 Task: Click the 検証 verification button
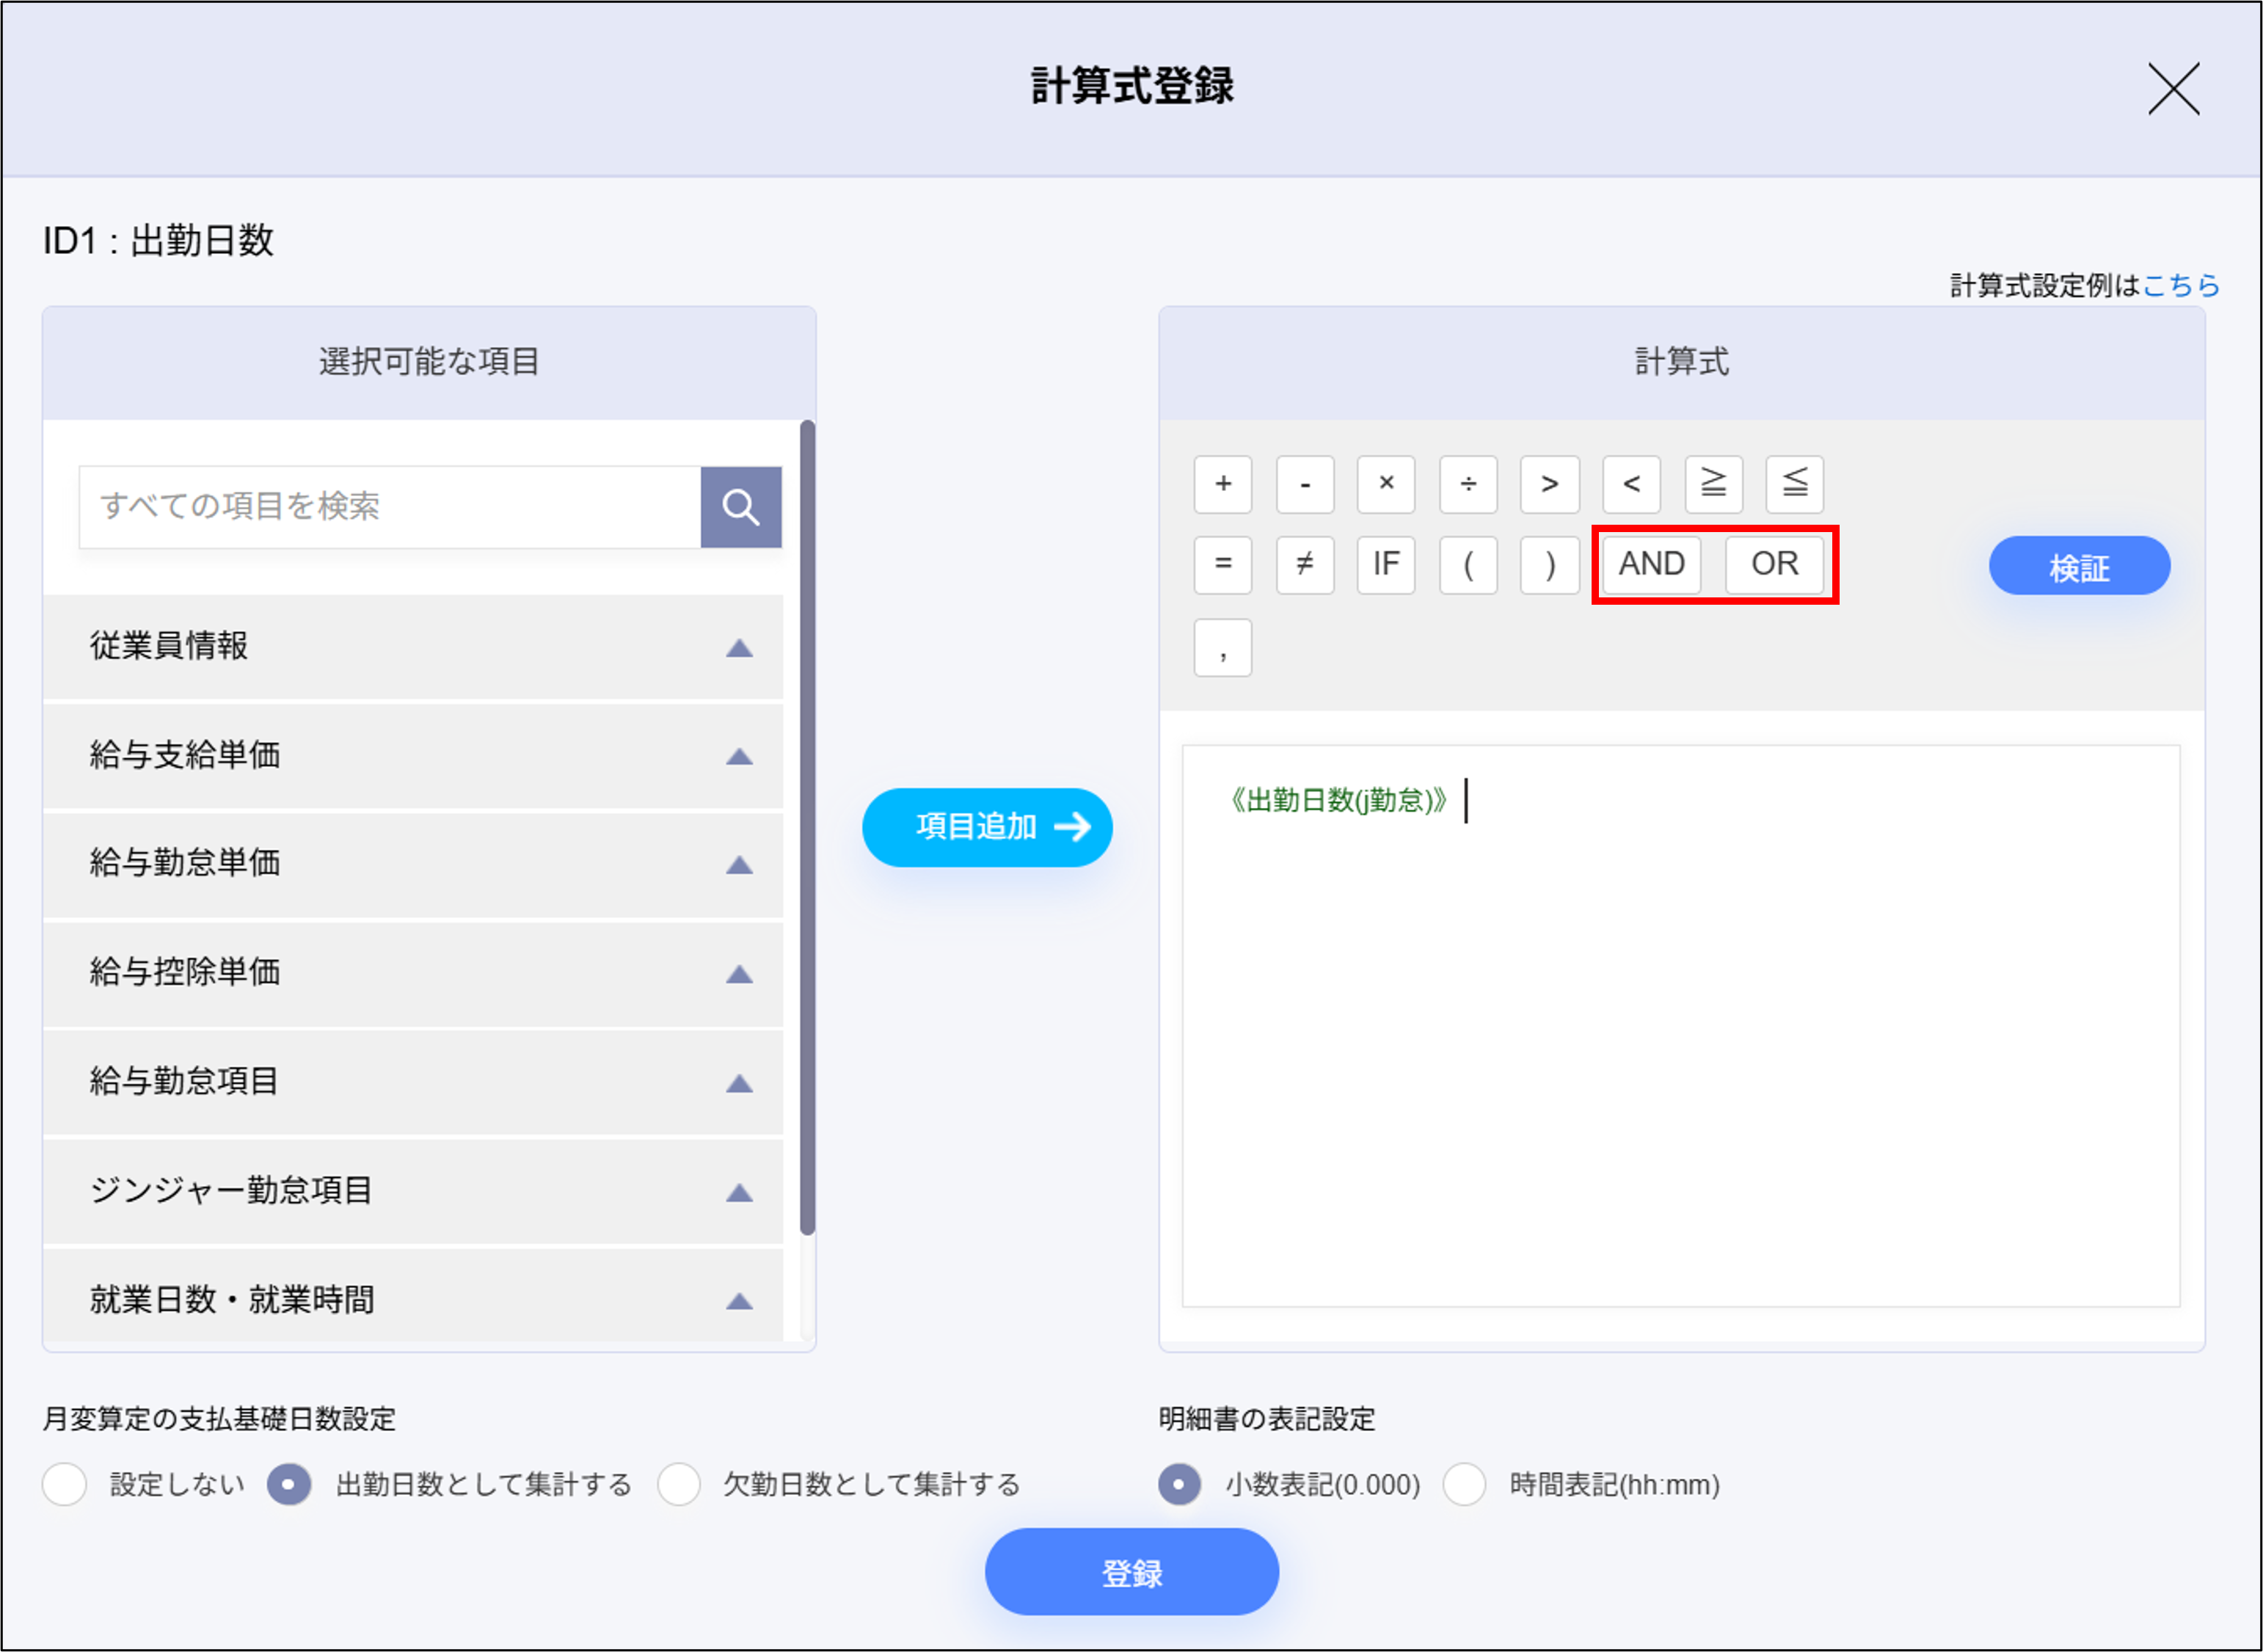2079,565
